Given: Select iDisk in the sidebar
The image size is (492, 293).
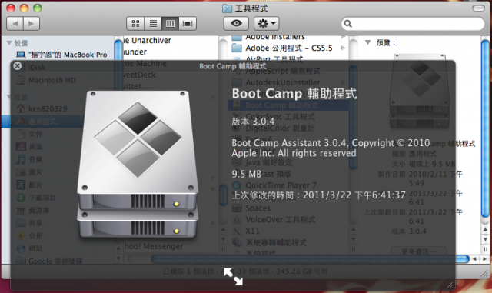Looking at the screenshot, I should tap(31, 68).
